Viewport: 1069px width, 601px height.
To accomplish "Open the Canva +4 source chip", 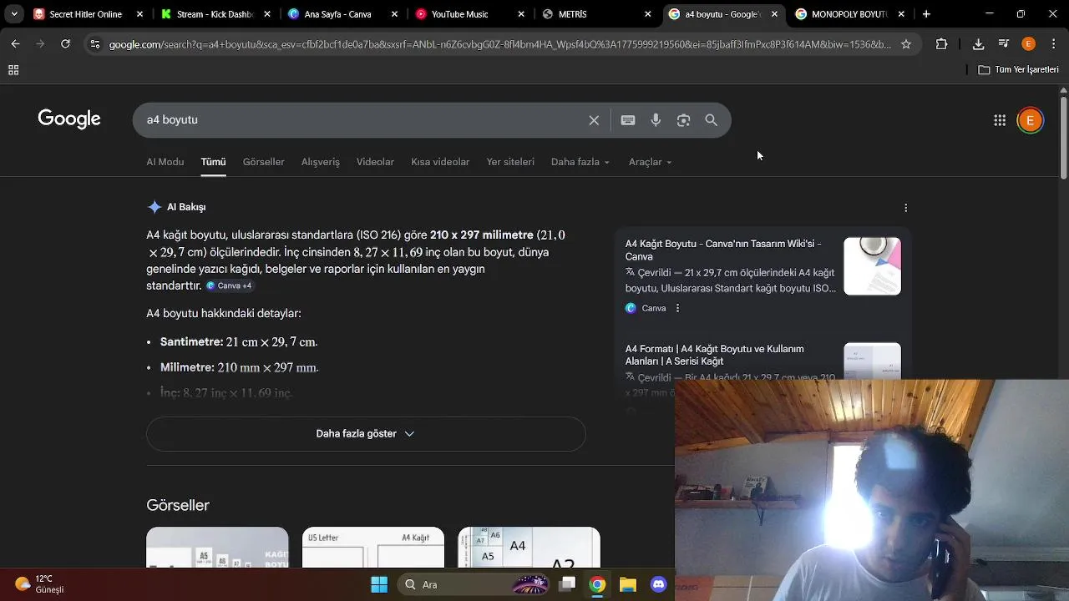I will pyautogui.click(x=229, y=285).
